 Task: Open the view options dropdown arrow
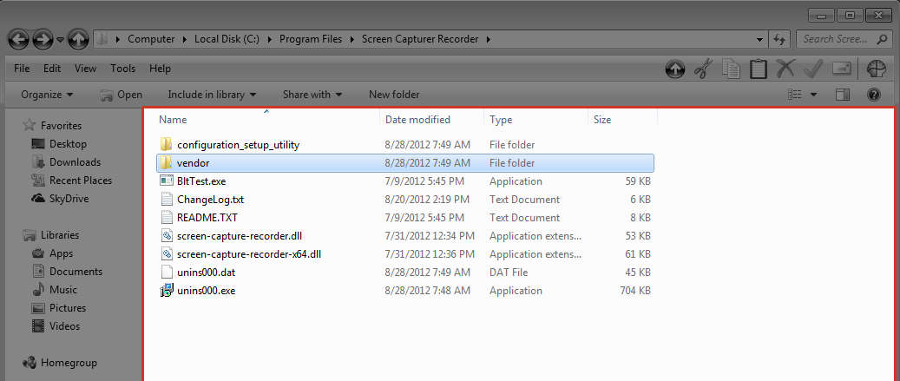coord(813,95)
